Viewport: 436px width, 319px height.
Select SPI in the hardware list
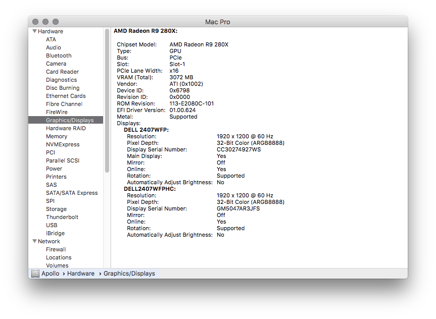click(50, 200)
